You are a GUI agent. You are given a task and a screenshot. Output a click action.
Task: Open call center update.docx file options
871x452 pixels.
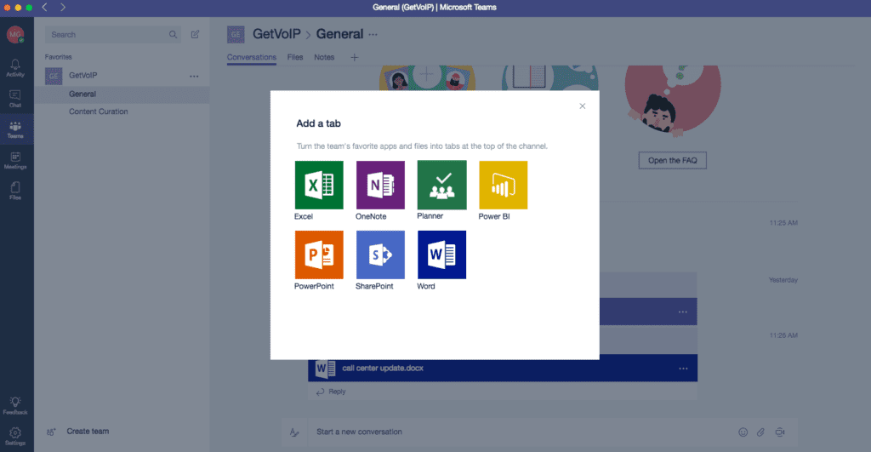click(x=683, y=369)
